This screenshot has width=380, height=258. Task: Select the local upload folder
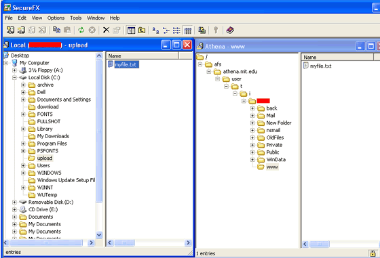tap(45, 158)
